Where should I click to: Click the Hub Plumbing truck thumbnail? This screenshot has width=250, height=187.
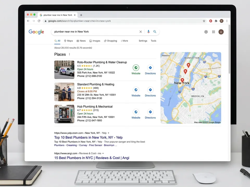click(64, 114)
